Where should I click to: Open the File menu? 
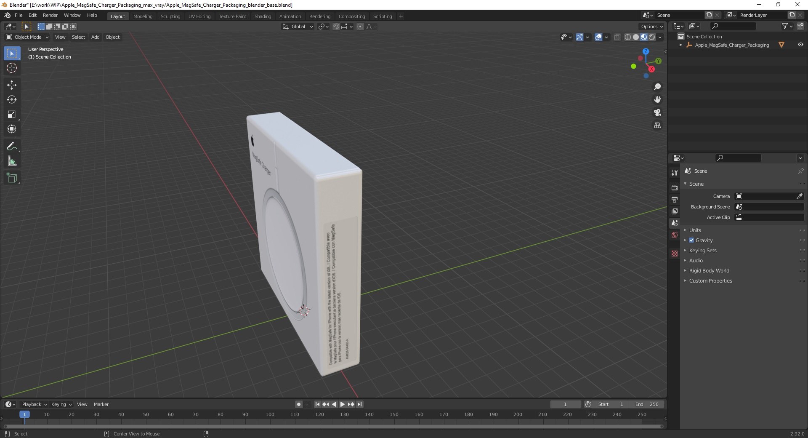pos(19,15)
